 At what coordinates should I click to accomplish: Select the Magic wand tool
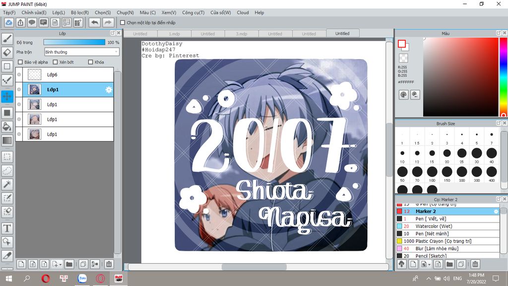[x=7, y=184]
